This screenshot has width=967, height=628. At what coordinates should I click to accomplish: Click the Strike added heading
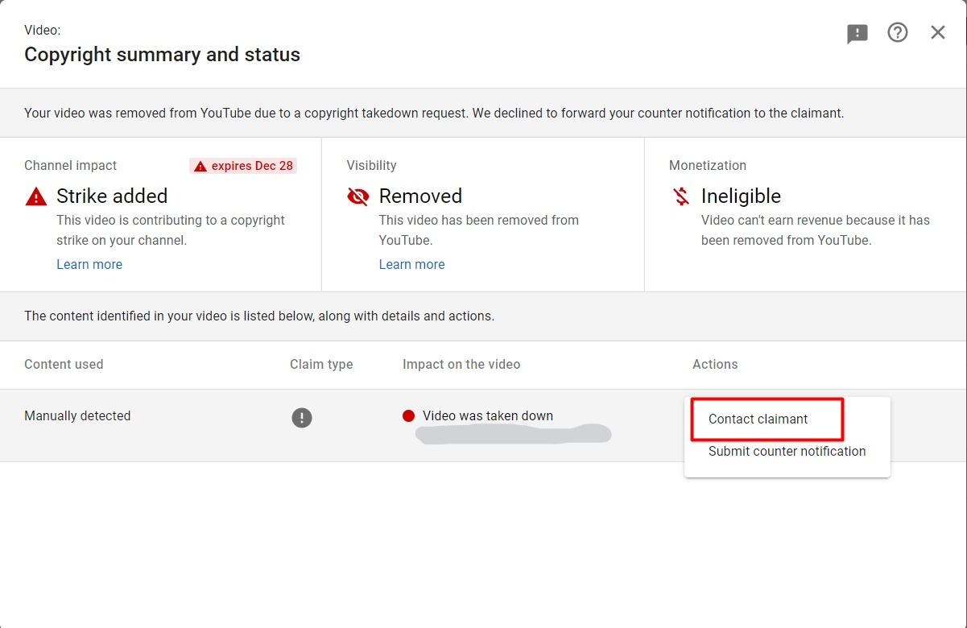pyautogui.click(x=112, y=196)
